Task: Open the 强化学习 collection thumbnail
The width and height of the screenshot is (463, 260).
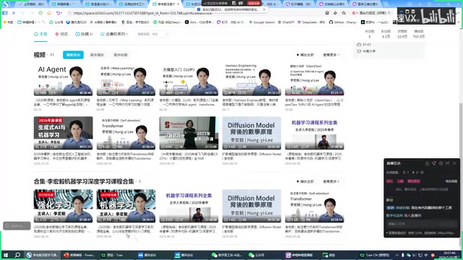Action: point(63,206)
